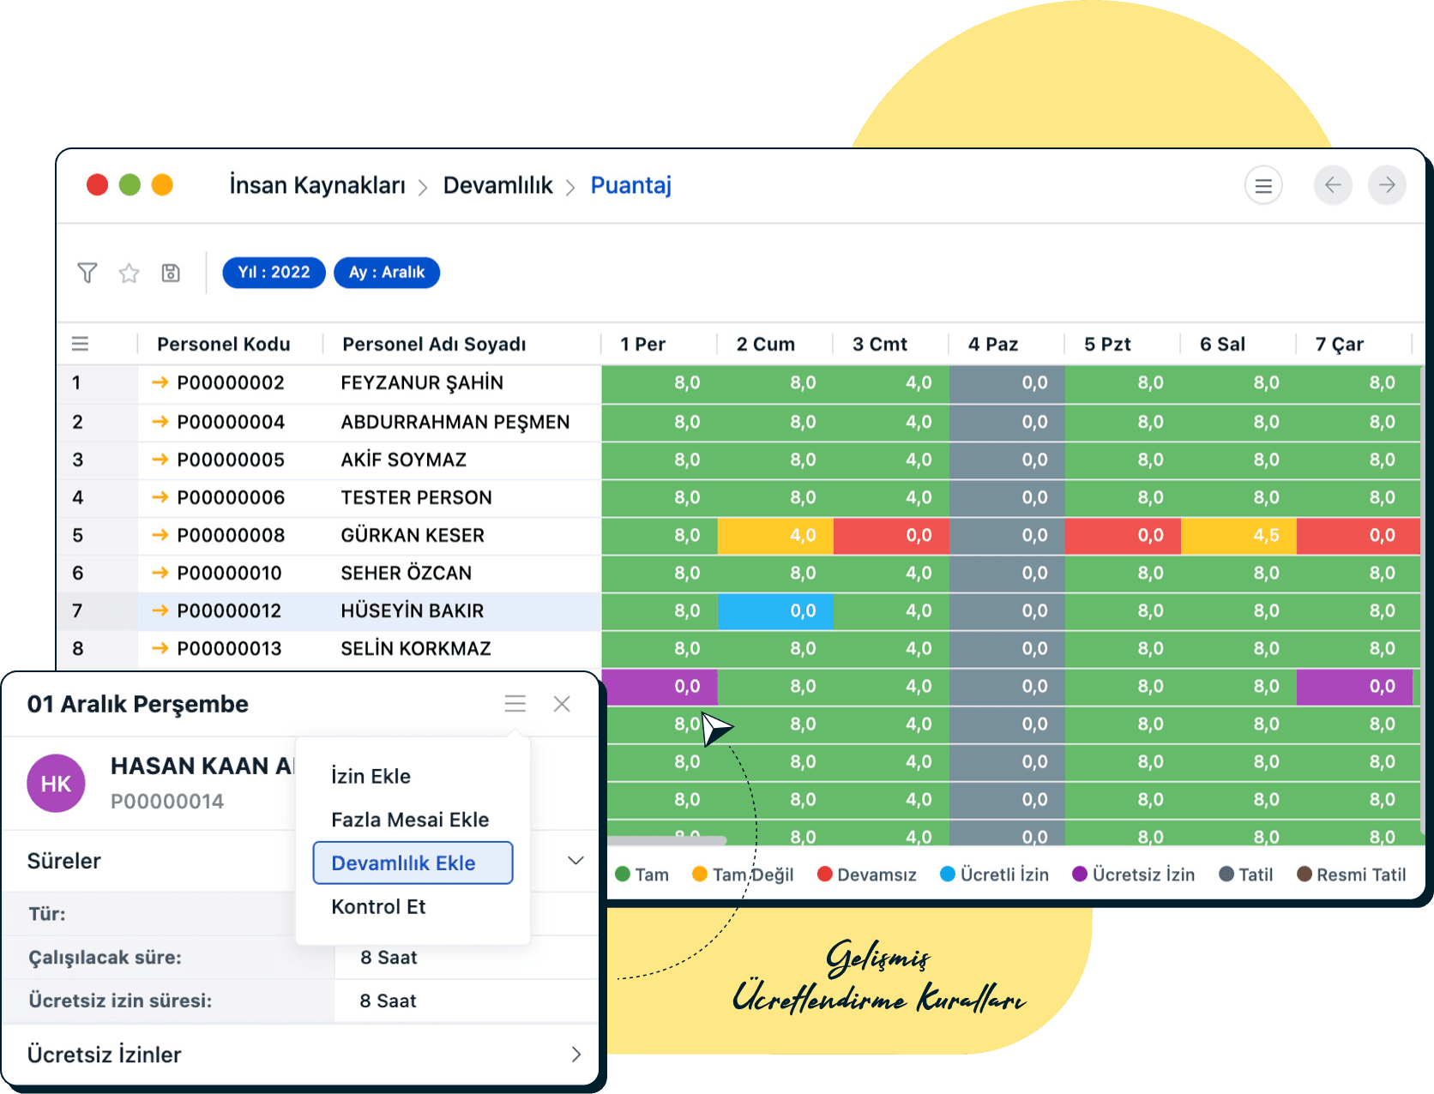Open arrow link for P00000008 row
Screen dimensions: 1434x1094
(x=160, y=535)
